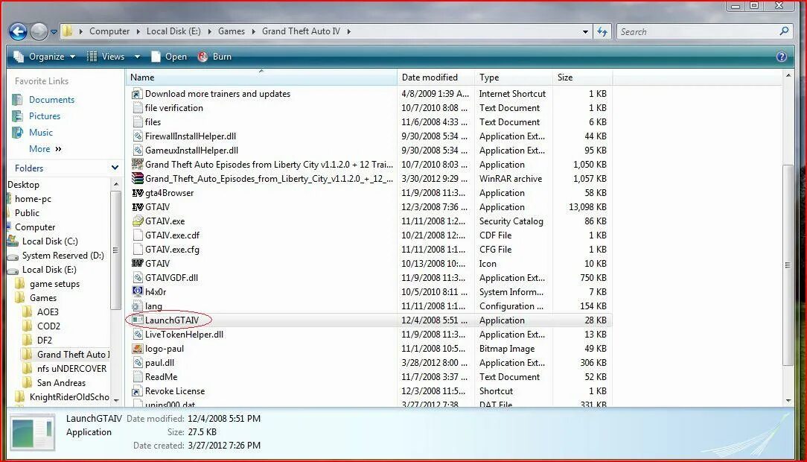The height and width of the screenshot is (462, 807).
Task: Select paul.dll file icon
Action: 137,363
